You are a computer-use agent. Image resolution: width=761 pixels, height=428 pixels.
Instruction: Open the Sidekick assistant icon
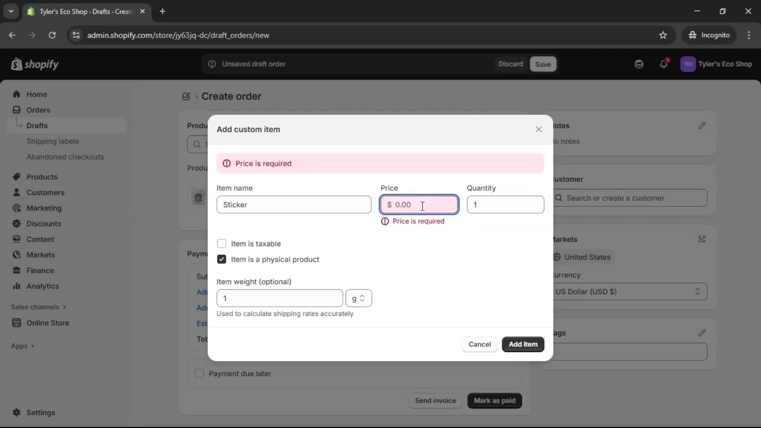tap(639, 64)
